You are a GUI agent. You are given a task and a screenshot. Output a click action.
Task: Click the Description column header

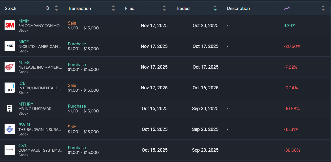pos(238,8)
